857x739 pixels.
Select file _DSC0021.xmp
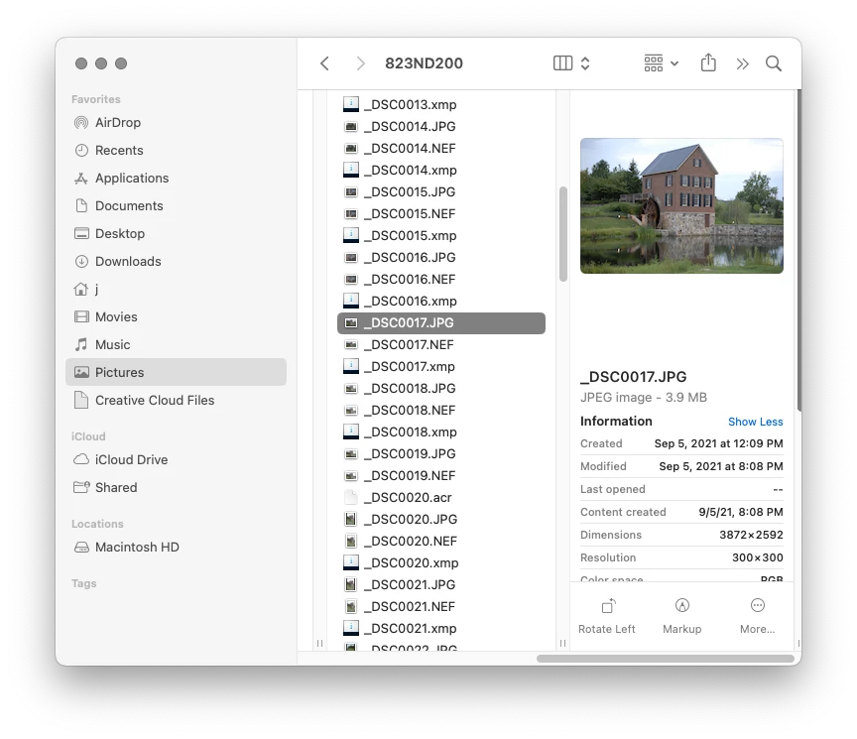(x=441, y=629)
